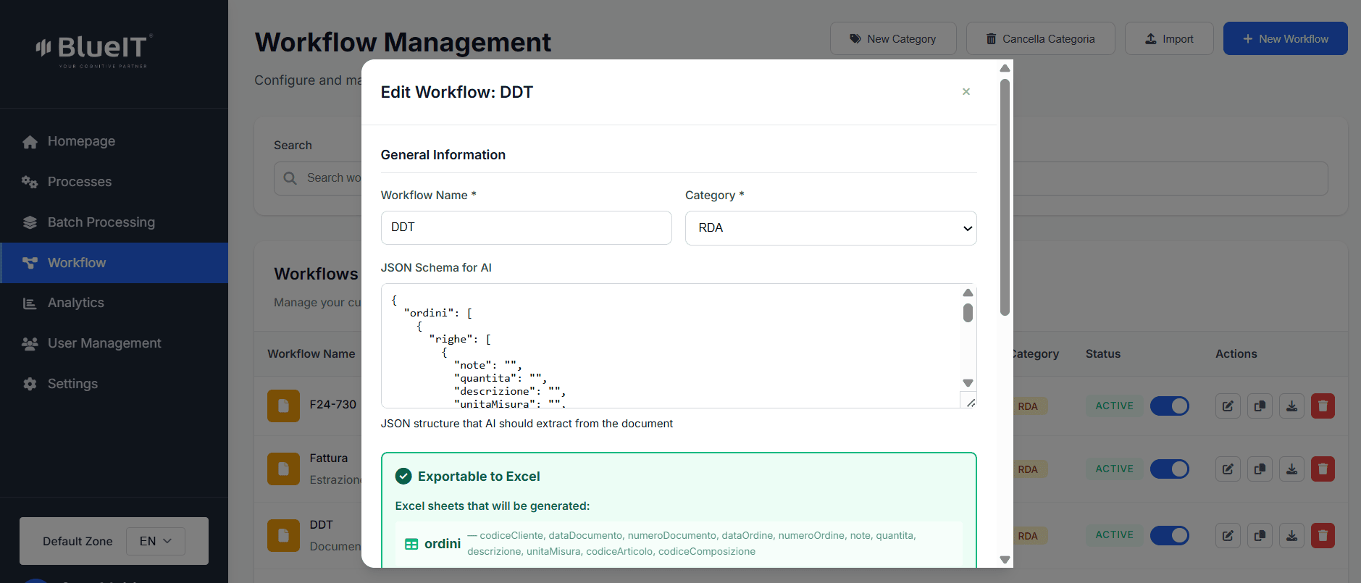Viewport: 1361px width, 583px height.
Task: Click the JSON textarea scroll down arrow
Action: click(x=968, y=383)
